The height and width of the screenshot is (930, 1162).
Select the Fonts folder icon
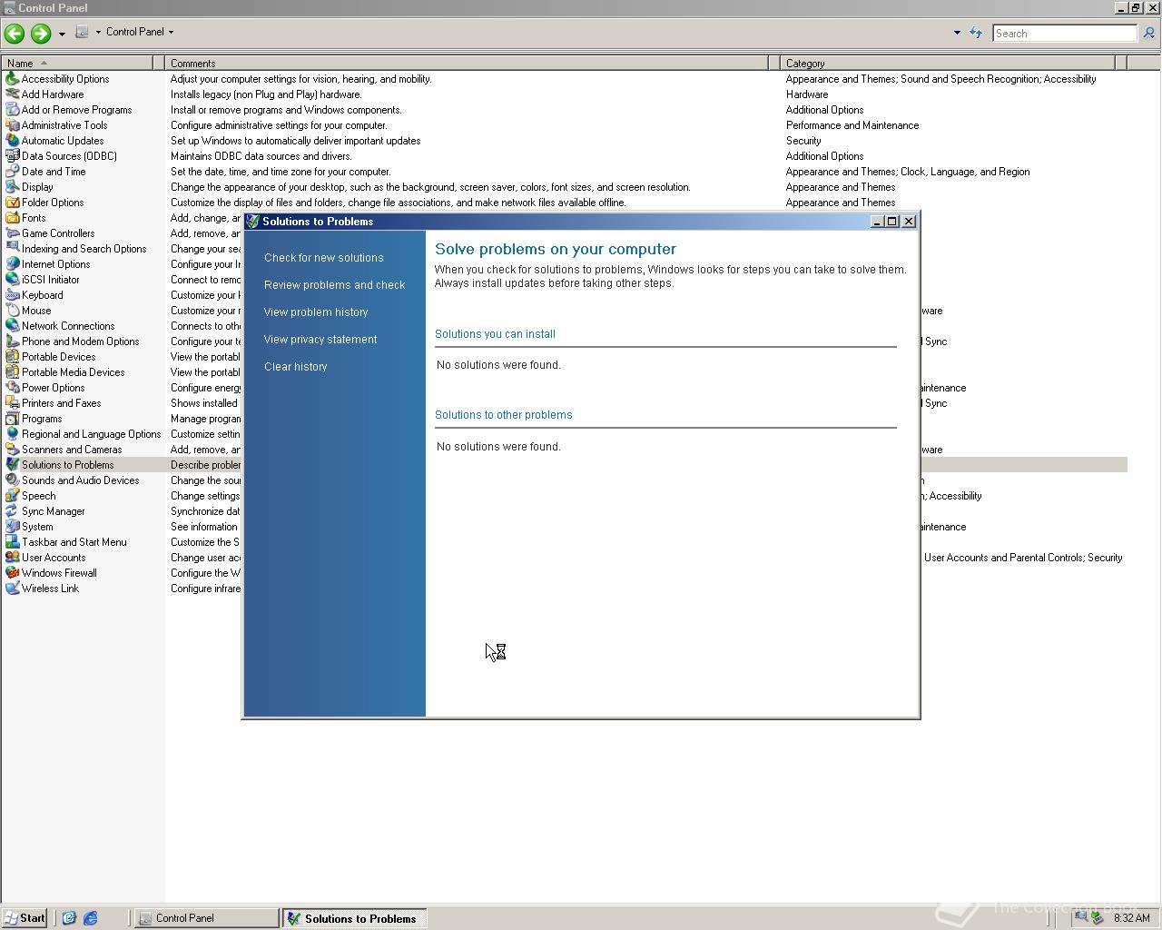(x=13, y=218)
